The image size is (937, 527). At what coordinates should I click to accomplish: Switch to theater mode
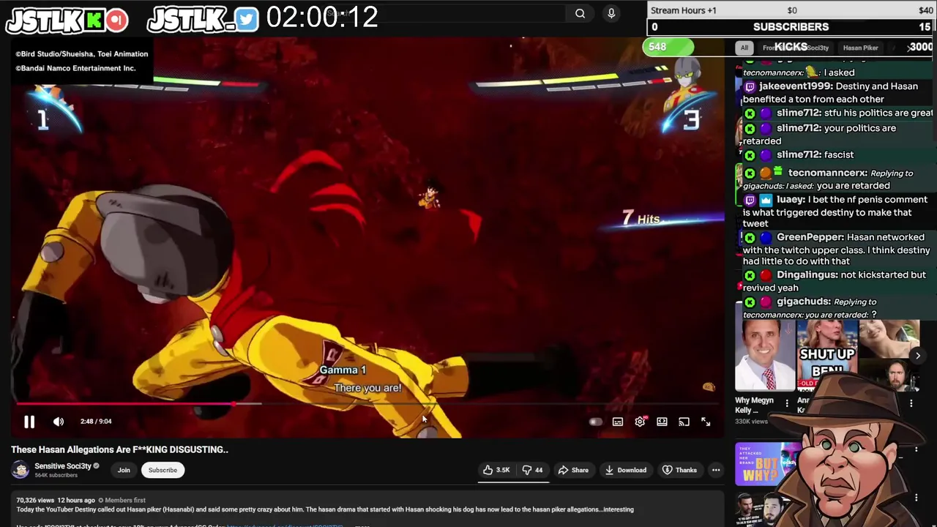pos(662,422)
